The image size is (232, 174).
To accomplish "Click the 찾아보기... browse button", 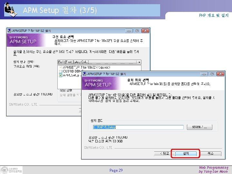I will click(199, 127).
